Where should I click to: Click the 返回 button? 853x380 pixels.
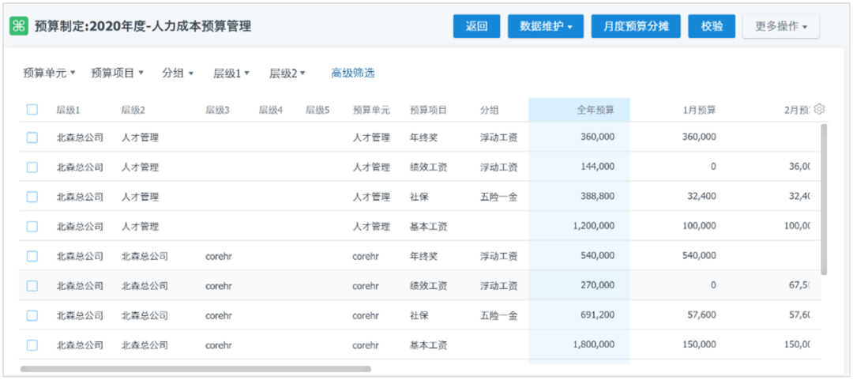click(476, 26)
